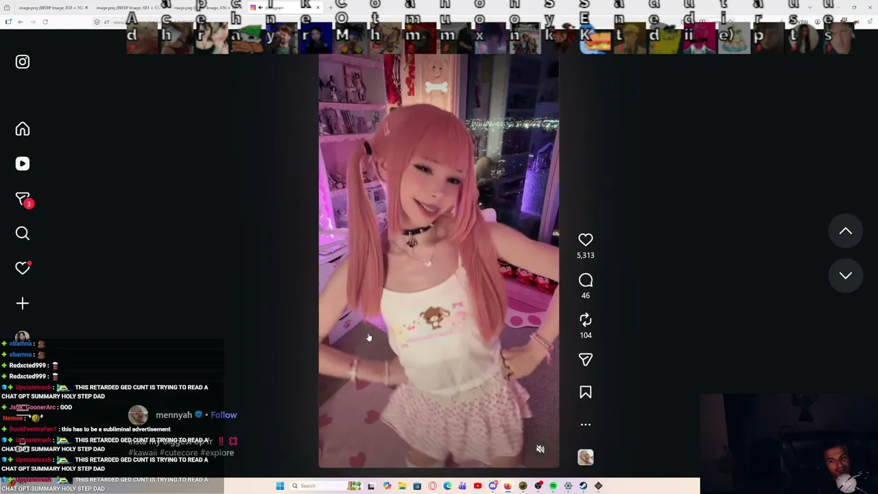Open the reel's comments
The width and height of the screenshot is (878, 494).
585,280
